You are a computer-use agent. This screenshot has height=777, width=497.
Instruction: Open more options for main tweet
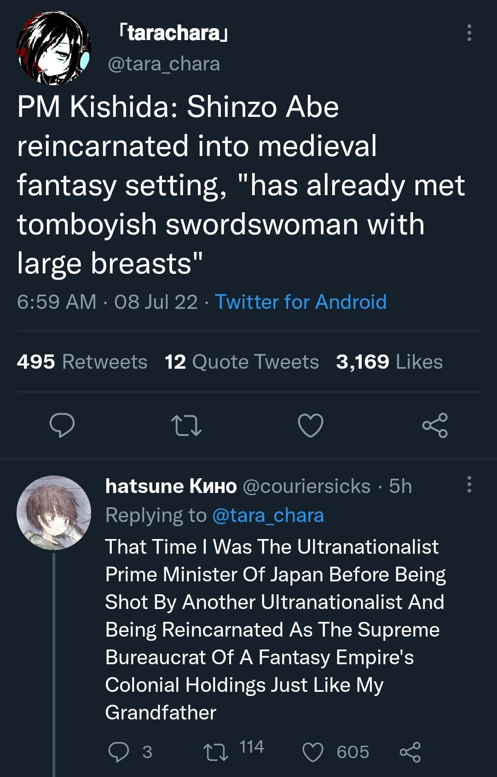tap(469, 33)
